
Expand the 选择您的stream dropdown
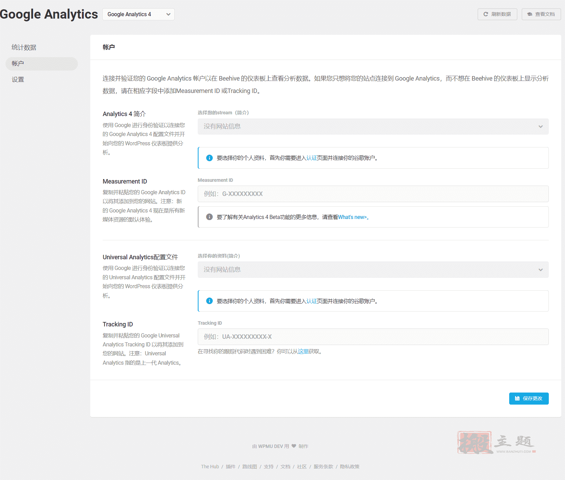[x=373, y=126]
